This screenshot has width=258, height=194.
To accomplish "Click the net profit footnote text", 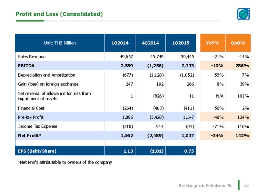I will (x=65, y=162).
